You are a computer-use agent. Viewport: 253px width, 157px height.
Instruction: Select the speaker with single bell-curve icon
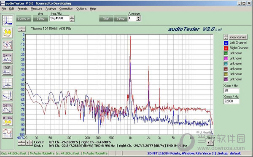(7, 108)
